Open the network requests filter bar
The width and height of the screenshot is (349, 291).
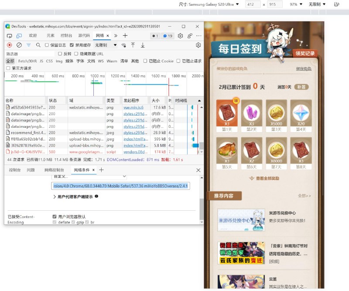29,45
